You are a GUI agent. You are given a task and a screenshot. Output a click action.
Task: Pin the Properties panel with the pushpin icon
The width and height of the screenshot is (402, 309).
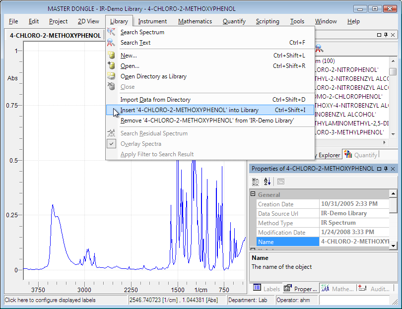[x=386, y=169]
